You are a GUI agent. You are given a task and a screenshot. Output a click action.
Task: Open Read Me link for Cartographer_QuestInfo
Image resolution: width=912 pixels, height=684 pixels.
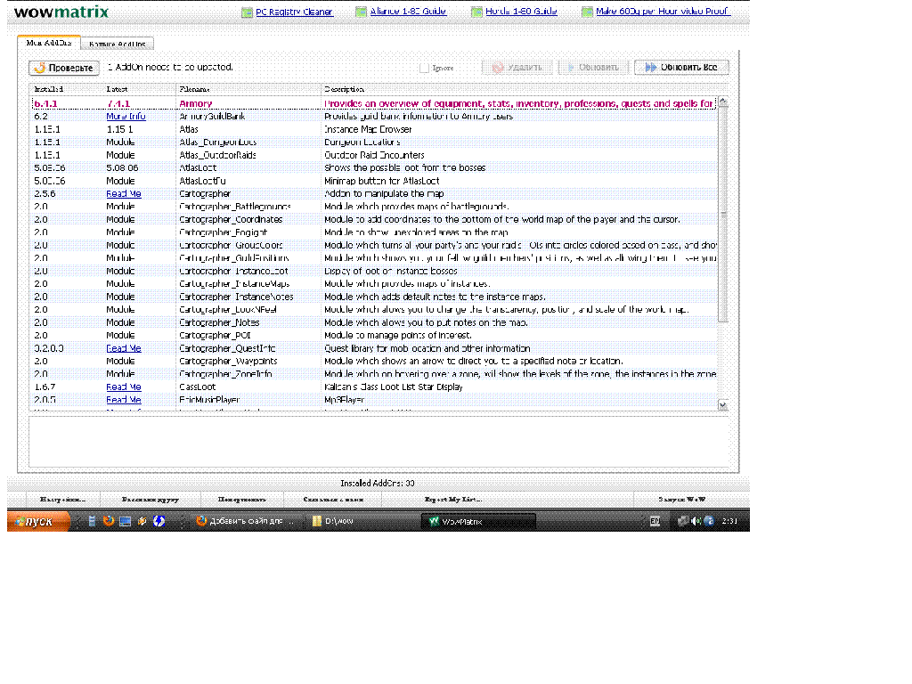pyautogui.click(x=124, y=348)
